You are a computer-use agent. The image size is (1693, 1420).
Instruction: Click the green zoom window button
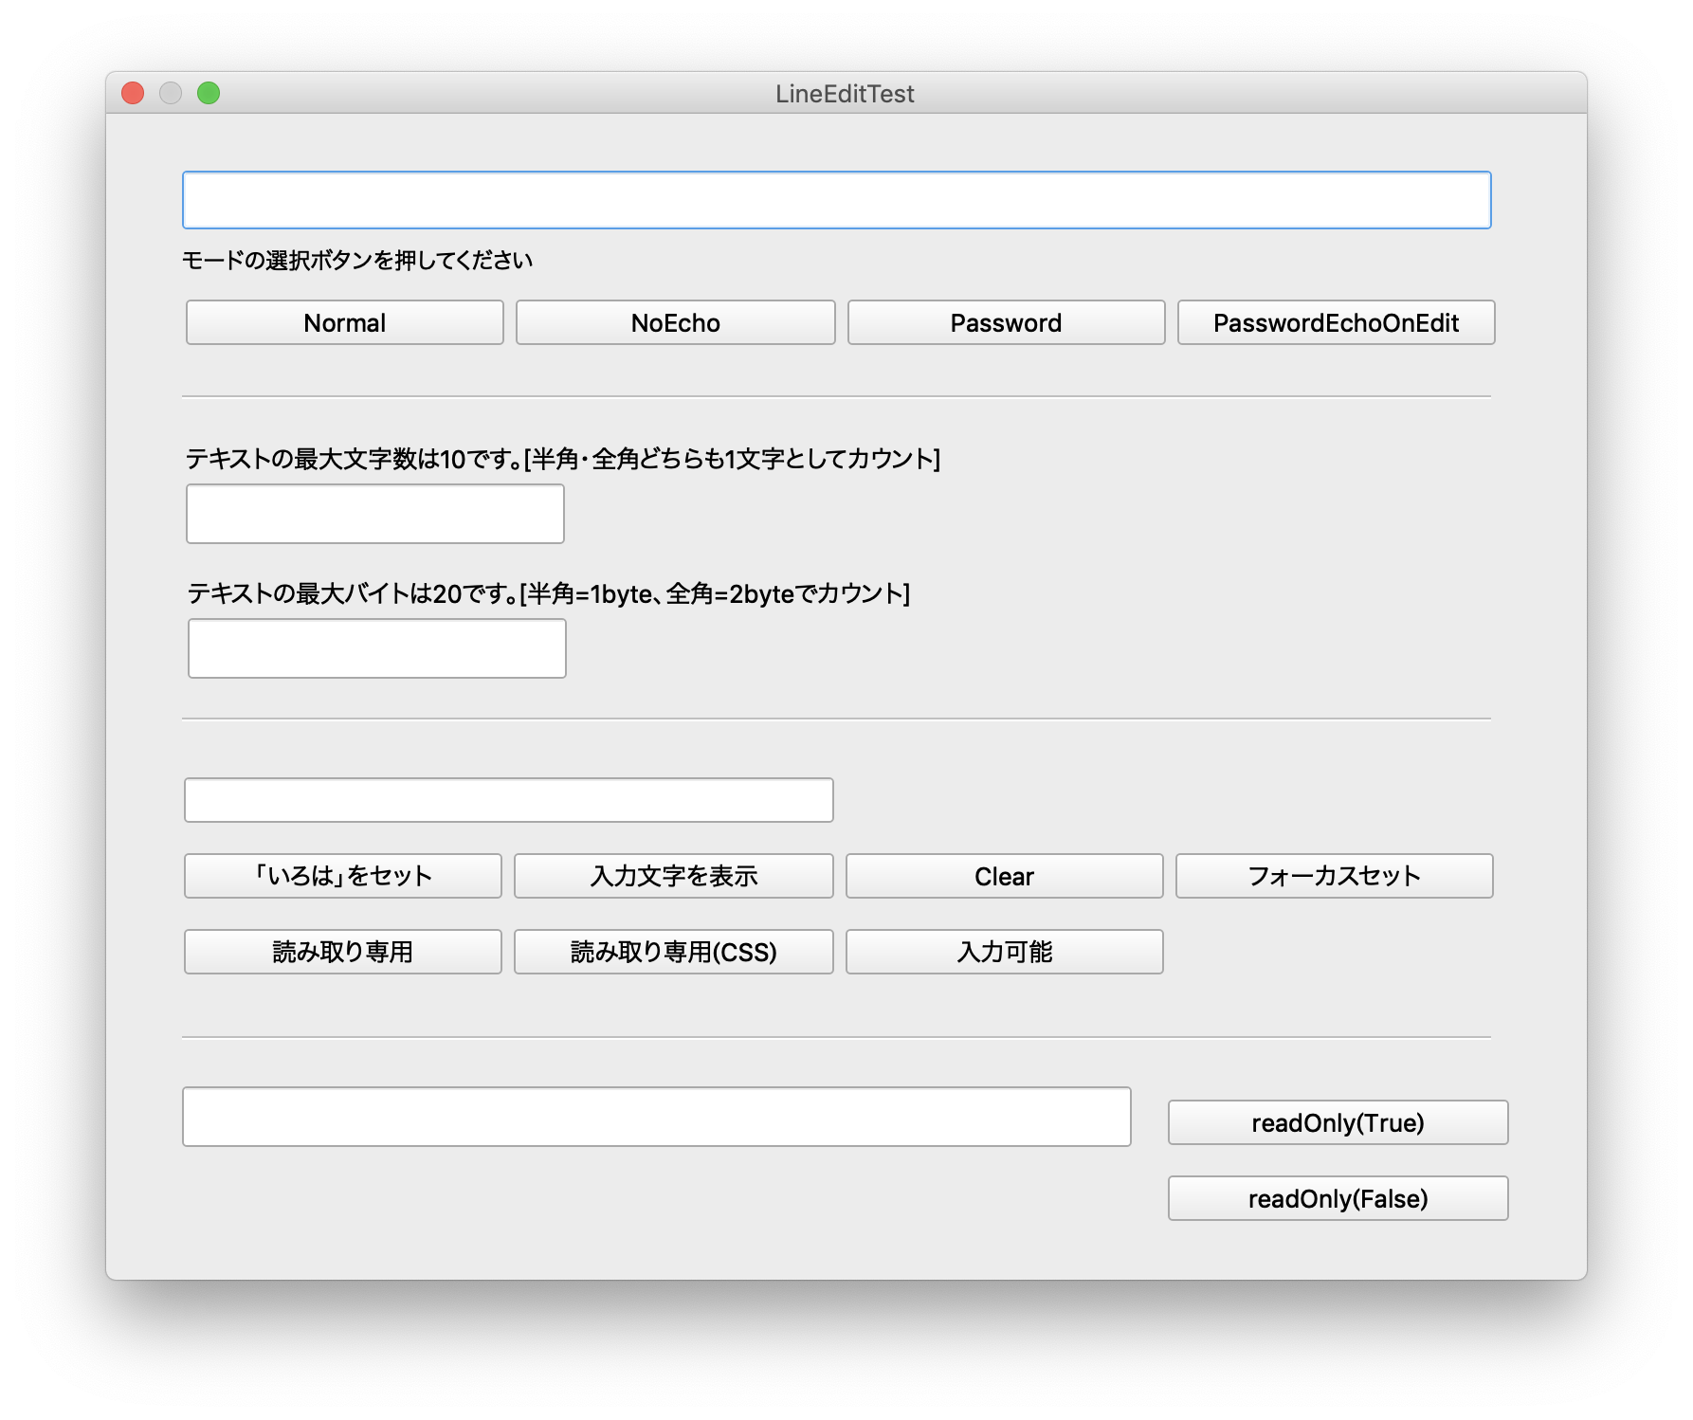tap(208, 92)
